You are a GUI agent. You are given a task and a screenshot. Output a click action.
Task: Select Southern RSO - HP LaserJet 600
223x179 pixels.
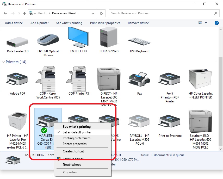[201, 121]
